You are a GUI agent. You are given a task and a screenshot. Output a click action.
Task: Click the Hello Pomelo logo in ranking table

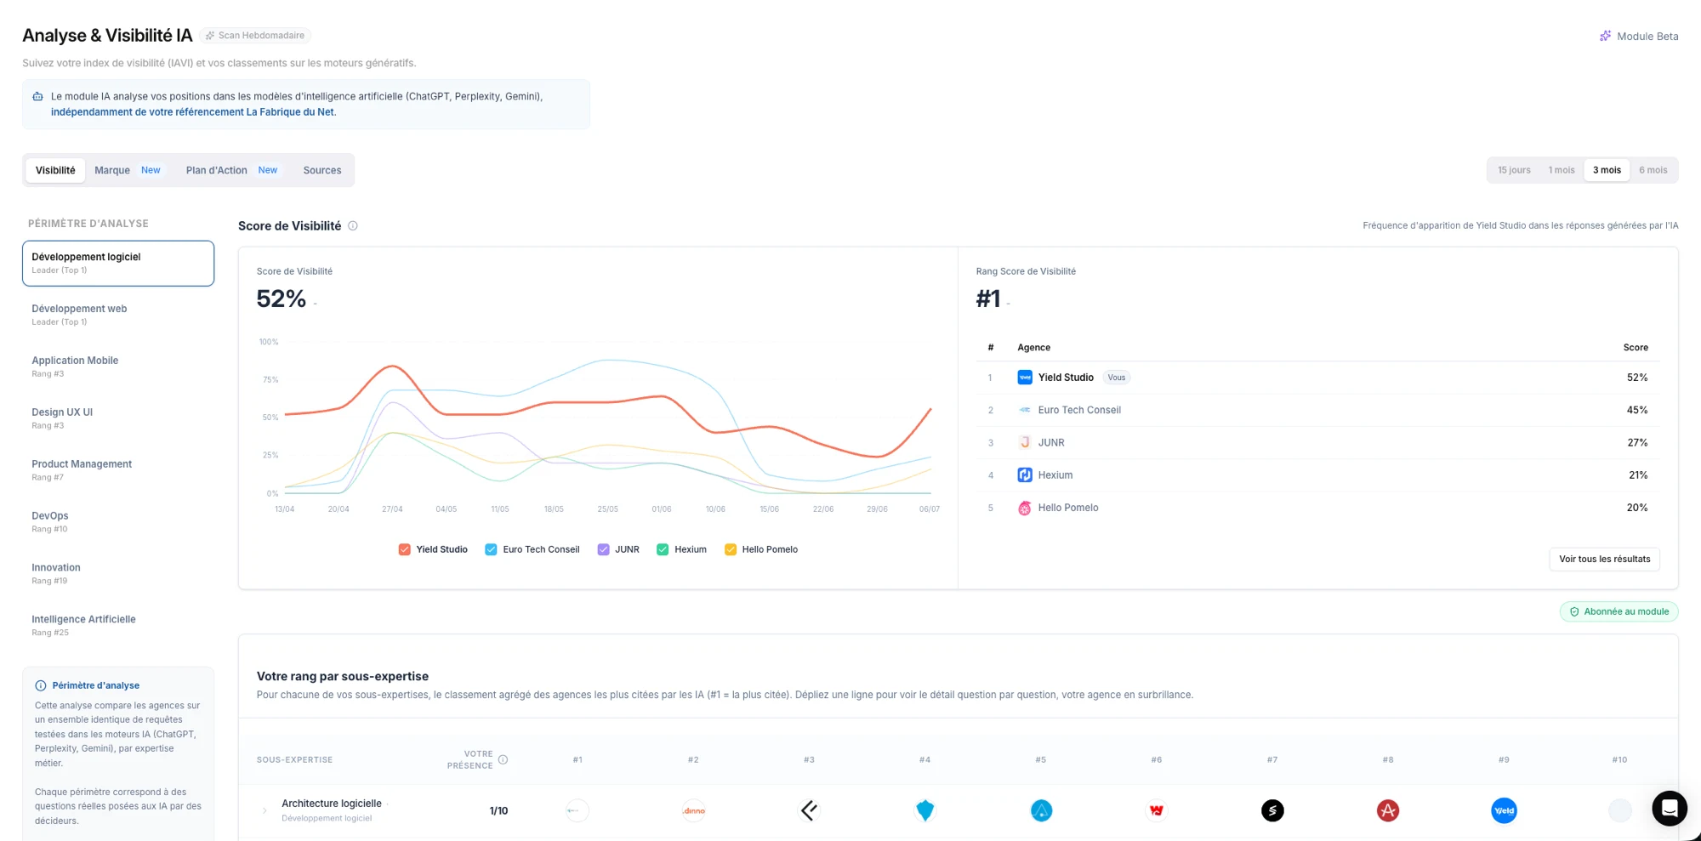[x=1025, y=508]
